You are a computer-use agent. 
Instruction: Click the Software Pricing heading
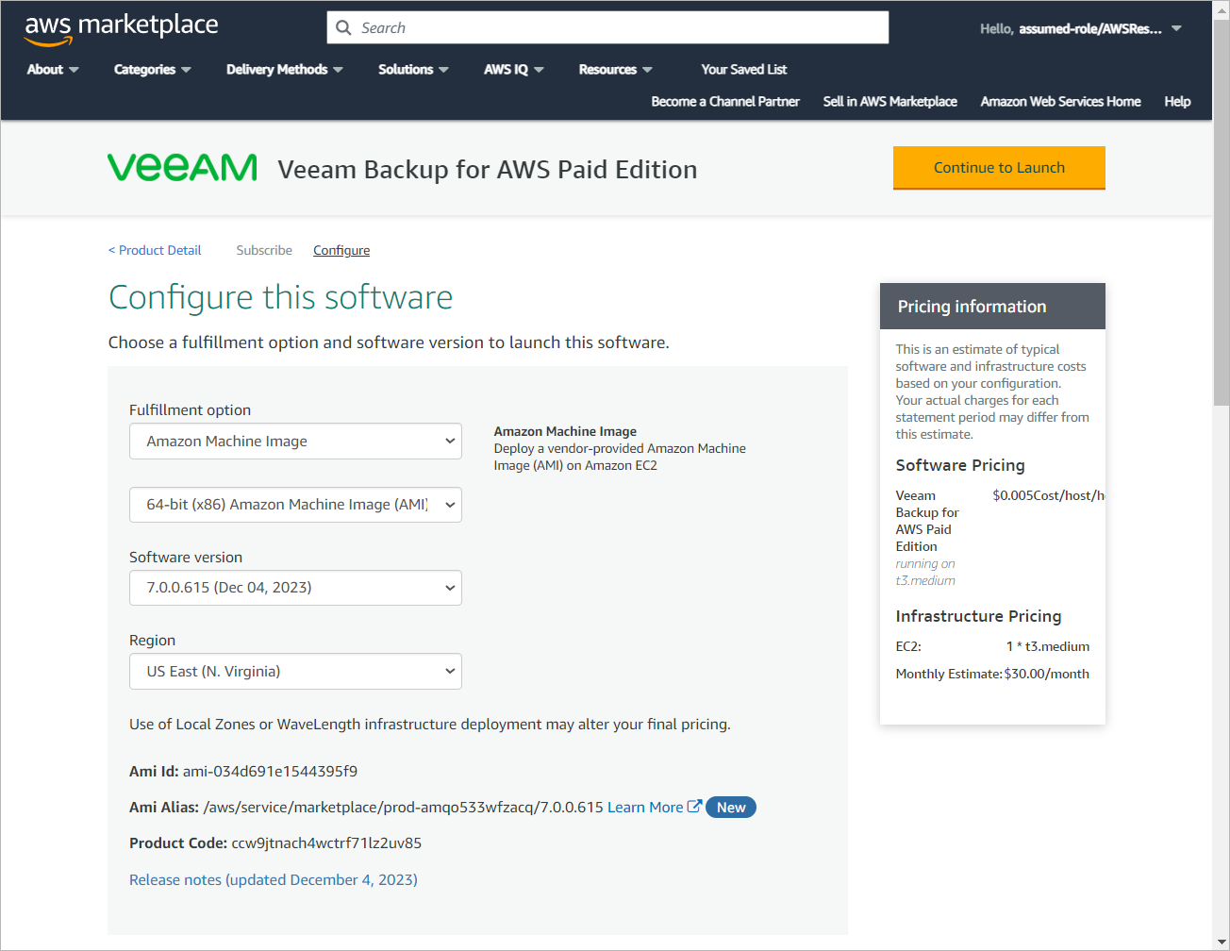click(x=960, y=465)
